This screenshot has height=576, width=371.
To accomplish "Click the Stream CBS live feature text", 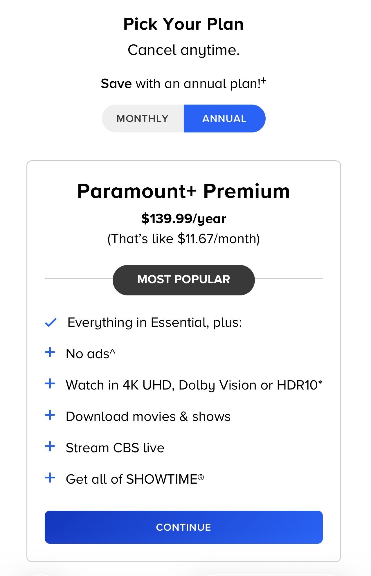I will (x=115, y=448).
